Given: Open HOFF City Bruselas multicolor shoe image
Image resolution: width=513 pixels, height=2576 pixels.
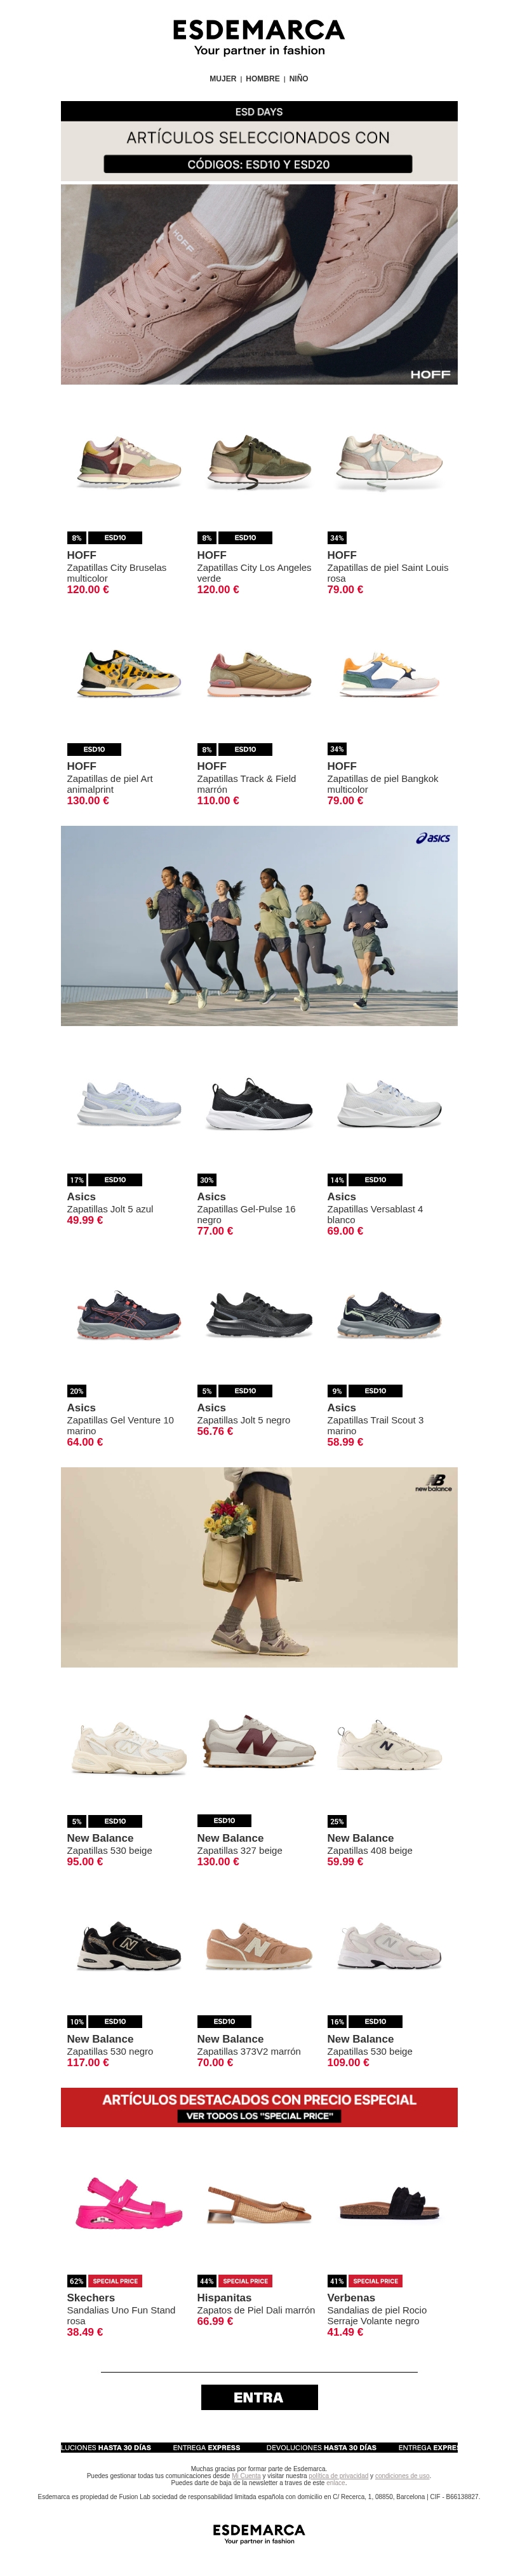Looking at the screenshot, I should coord(129,463).
